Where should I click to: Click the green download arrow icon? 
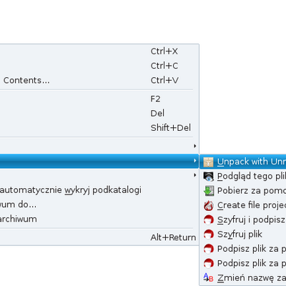pyautogui.click(x=208, y=191)
